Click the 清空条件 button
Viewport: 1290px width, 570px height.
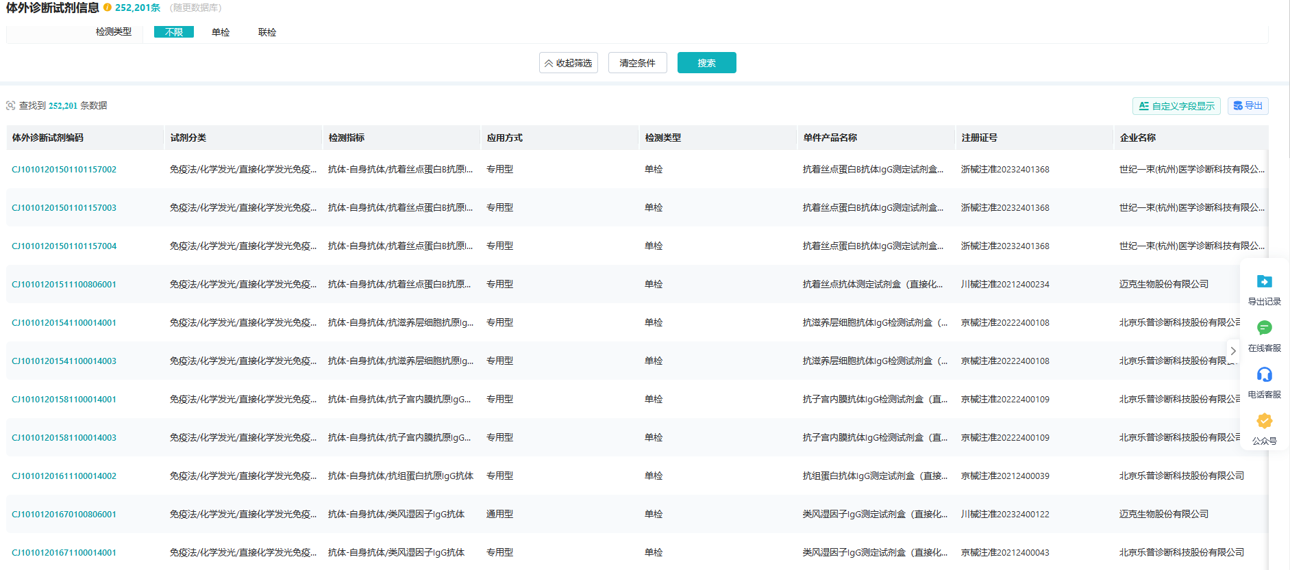tap(637, 63)
